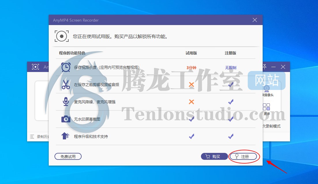Click webcam icon in background recorder window

point(266,89)
